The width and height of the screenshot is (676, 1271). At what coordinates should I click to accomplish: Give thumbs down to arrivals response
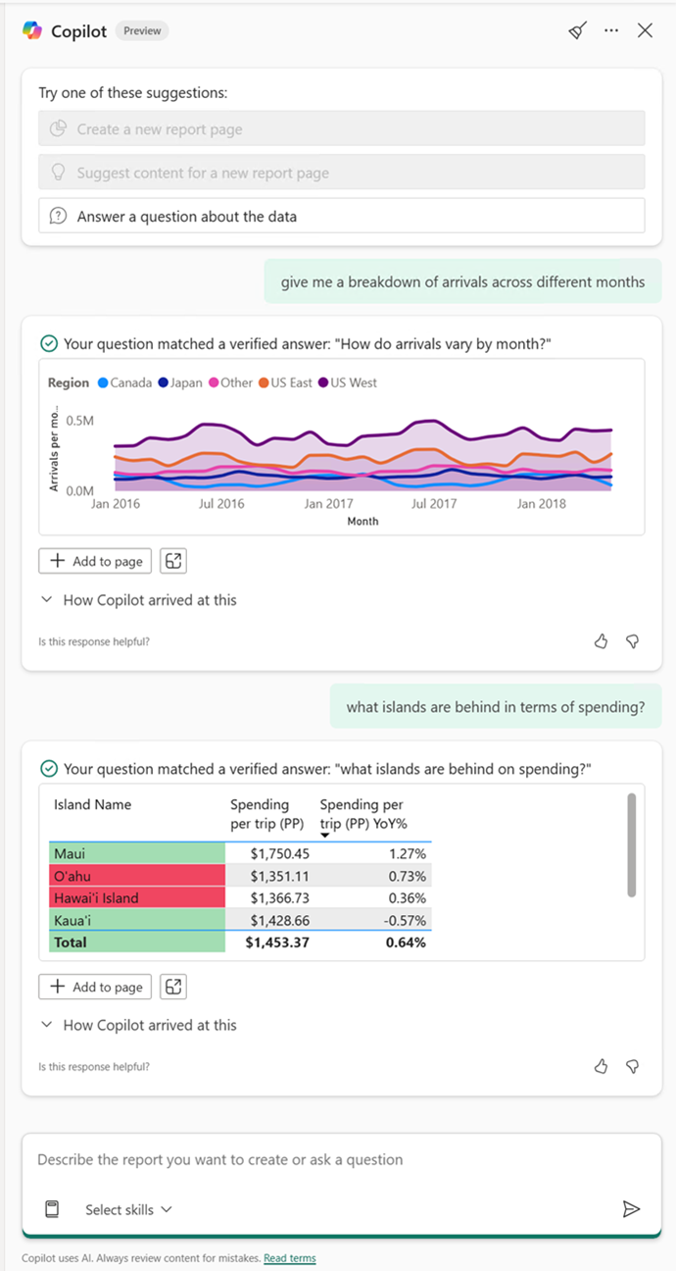633,641
